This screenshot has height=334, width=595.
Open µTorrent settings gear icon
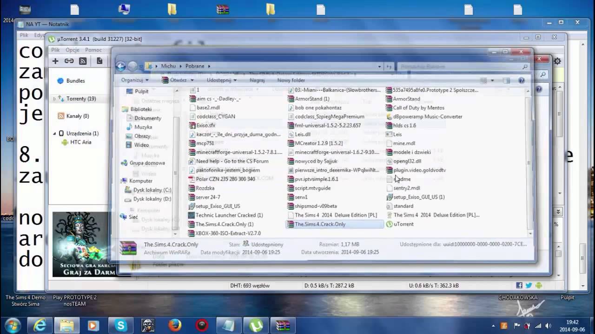[557, 61]
